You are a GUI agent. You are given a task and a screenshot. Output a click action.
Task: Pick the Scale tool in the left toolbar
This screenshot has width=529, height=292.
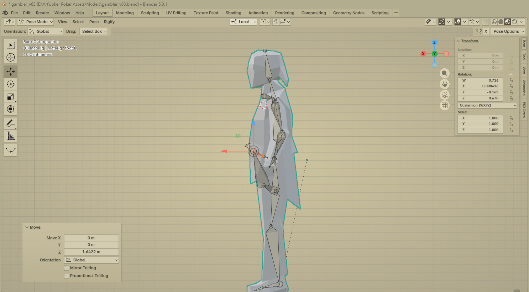pos(11,97)
